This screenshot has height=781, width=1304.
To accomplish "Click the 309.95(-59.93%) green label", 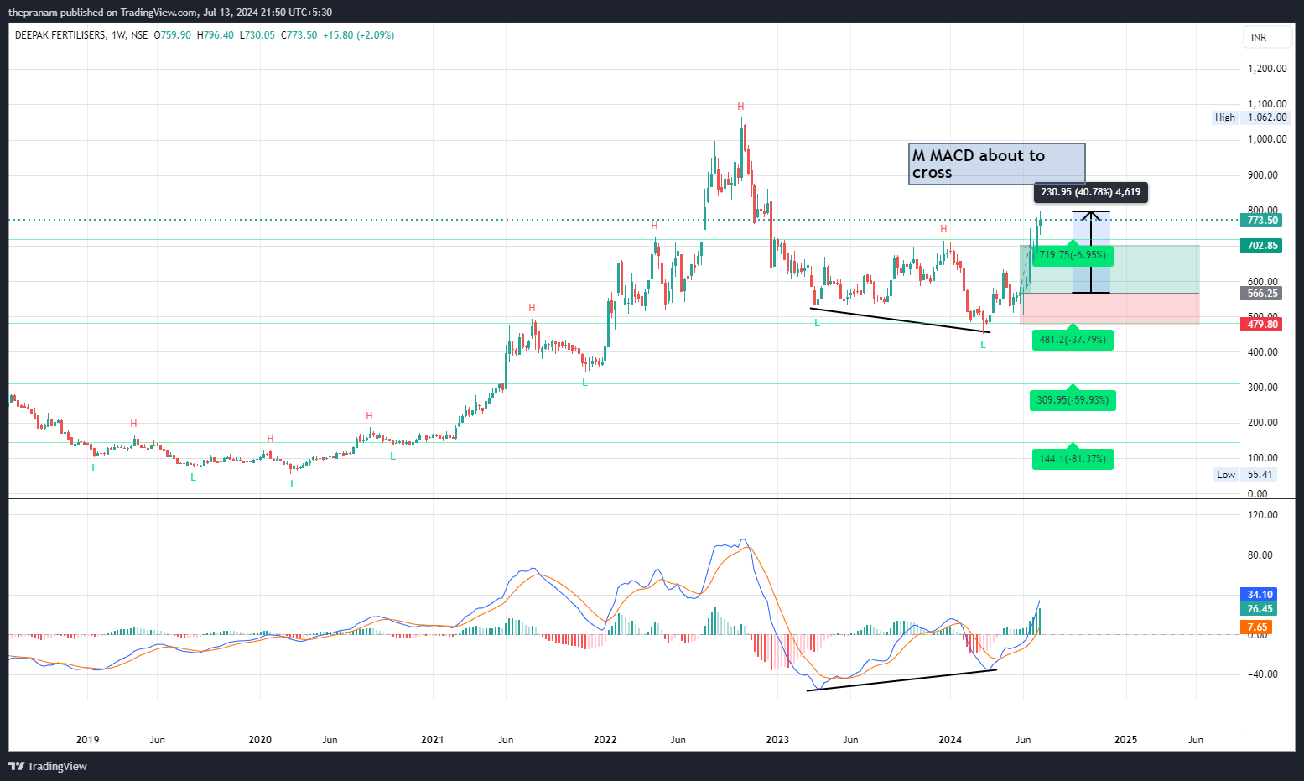I will (x=1073, y=400).
